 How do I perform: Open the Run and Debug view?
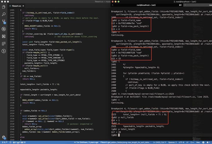coord(4,29)
